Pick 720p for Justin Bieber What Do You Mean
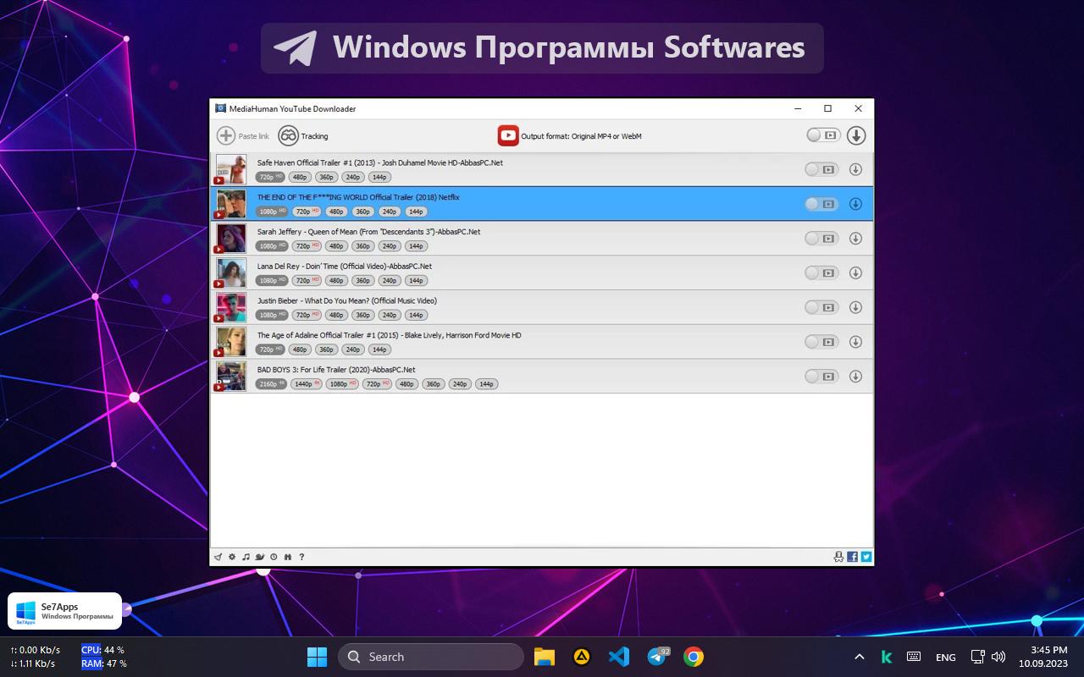Screen dimensions: 1084x677 click(307, 315)
